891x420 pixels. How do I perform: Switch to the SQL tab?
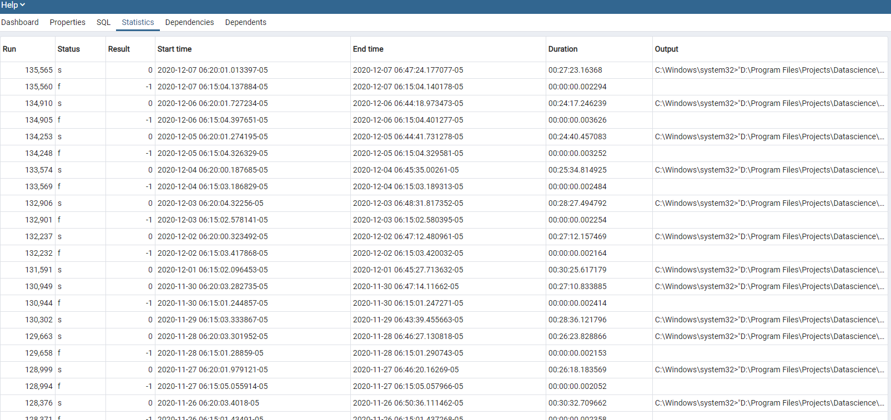click(x=103, y=22)
